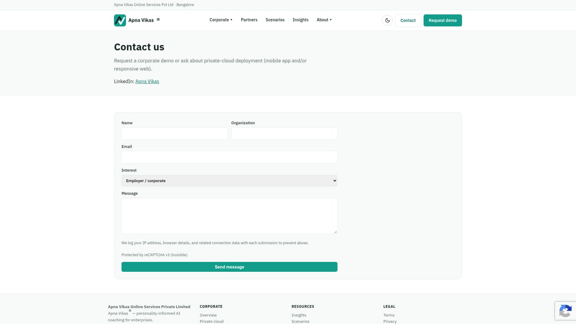
Task: Focus the Name input field
Action: click(x=175, y=133)
